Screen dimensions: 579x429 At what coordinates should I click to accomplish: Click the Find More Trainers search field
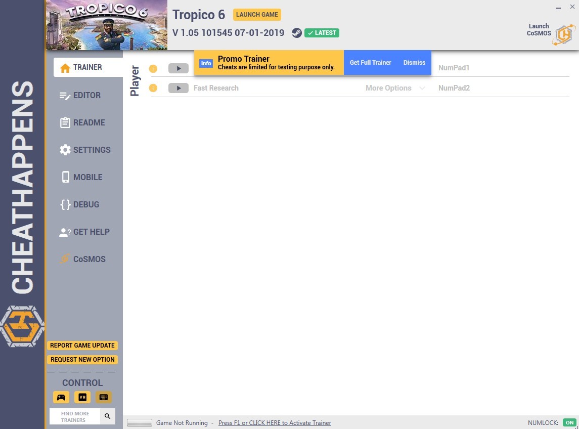75,416
